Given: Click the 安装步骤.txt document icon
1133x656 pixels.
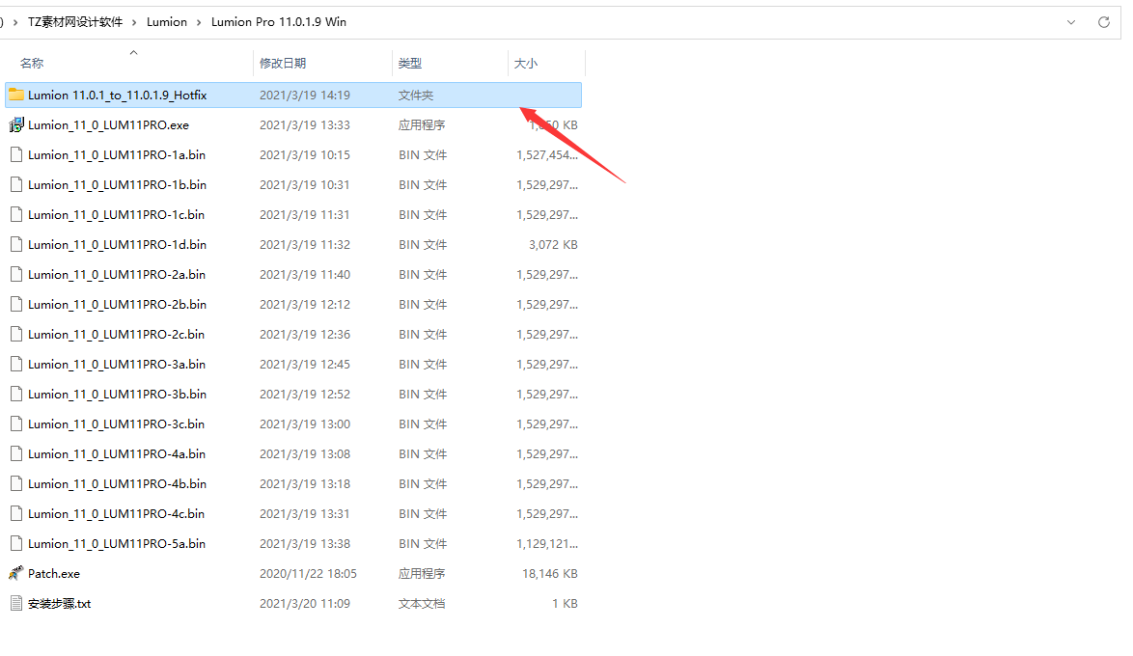Looking at the screenshot, I should coord(15,603).
